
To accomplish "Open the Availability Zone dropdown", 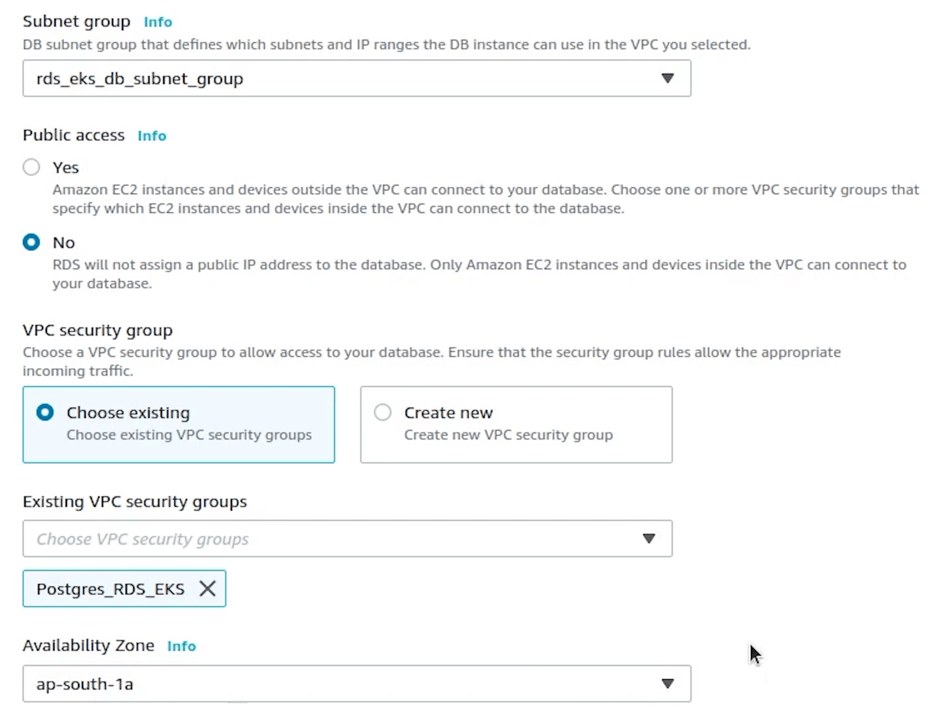I will coord(667,684).
